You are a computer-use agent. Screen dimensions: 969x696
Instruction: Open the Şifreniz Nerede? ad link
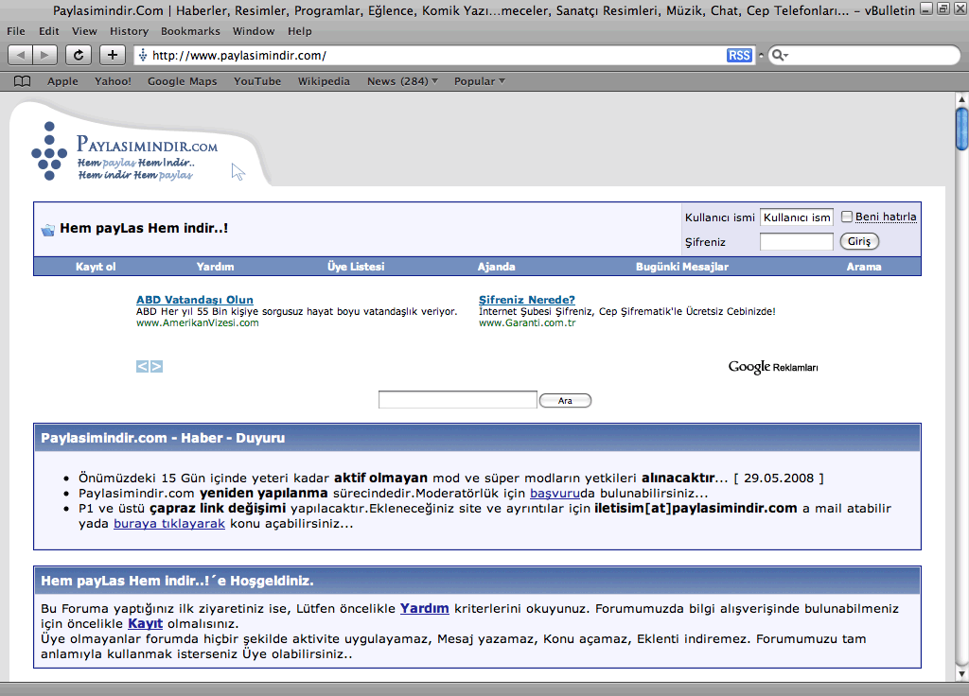click(x=527, y=300)
